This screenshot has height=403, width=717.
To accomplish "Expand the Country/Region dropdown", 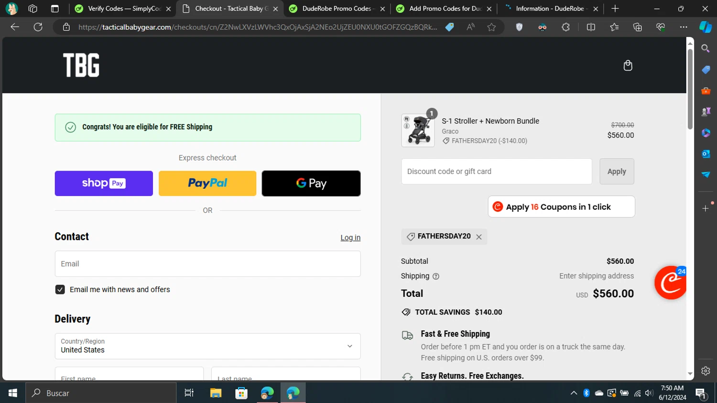I will [x=207, y=346].
